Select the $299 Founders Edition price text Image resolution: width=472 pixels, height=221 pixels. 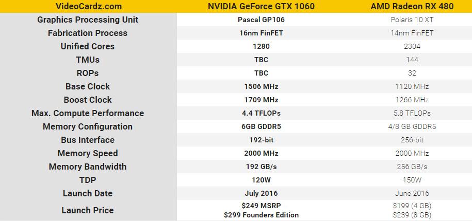(261, 215)
